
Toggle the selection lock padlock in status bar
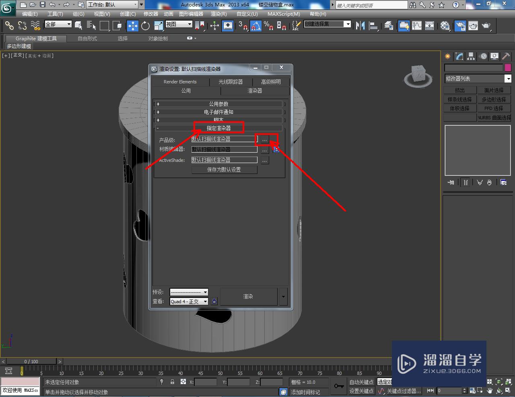pyautogui.click(x=172, y=382)
